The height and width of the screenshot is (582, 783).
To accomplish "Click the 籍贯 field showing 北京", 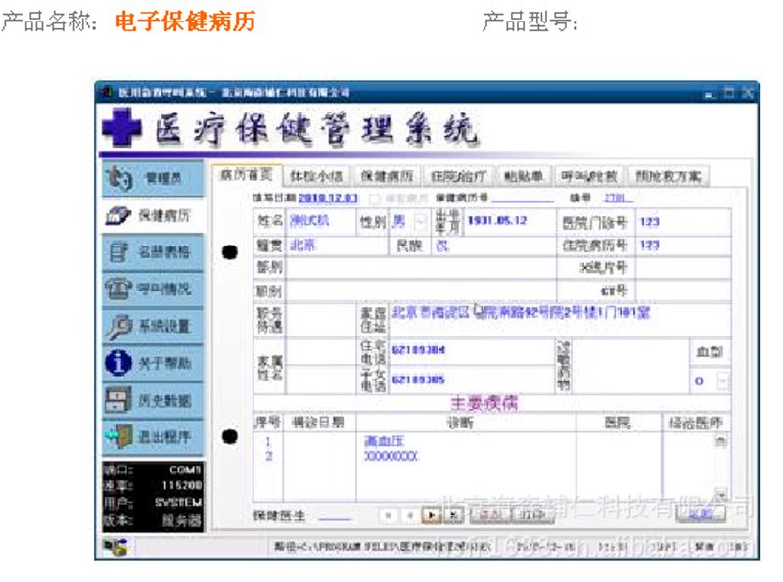I will [x=337, y=246].
